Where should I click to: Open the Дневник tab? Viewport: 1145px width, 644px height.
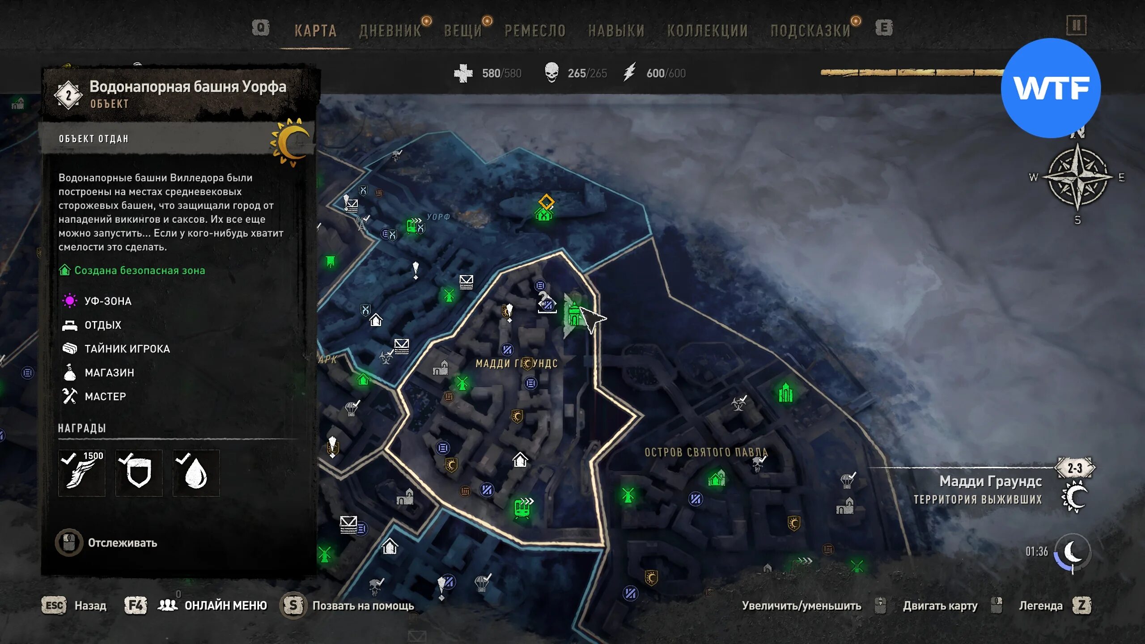pos(390,30)
